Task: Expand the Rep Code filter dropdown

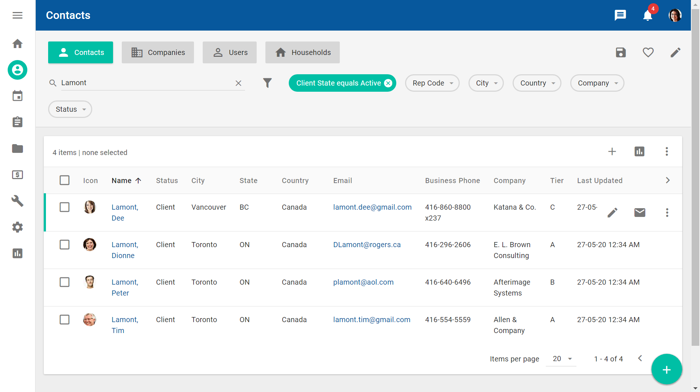Action: pyautogui.click(x=432, y=83)
